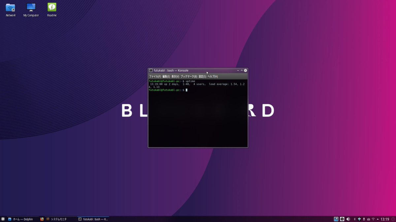The image size is (396, 222).
Task: Maximize the Konsole window
Action: tap(242, 70)
